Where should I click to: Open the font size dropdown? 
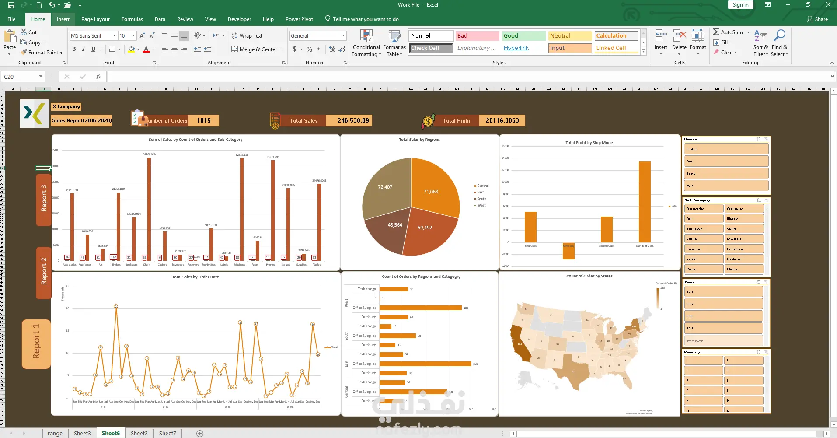pos(133,36)
